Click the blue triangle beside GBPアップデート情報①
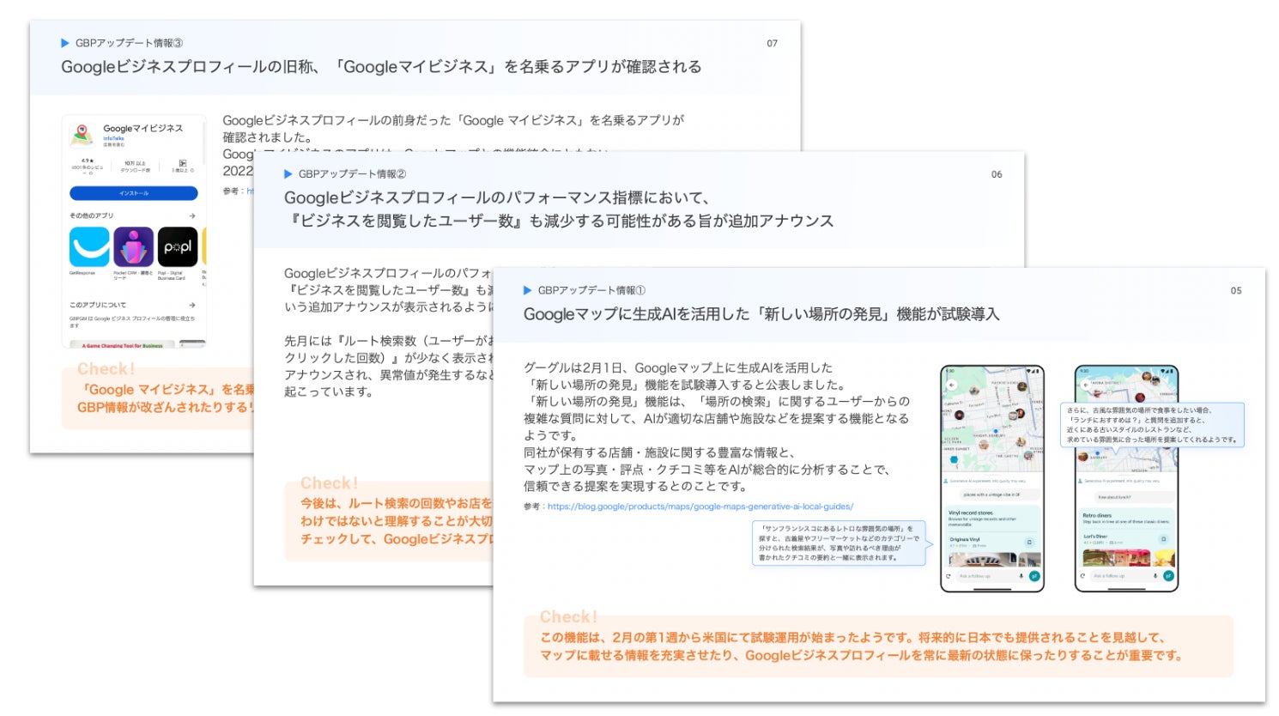The width and height of the screenshot is (1279, 716). [528, 290]
